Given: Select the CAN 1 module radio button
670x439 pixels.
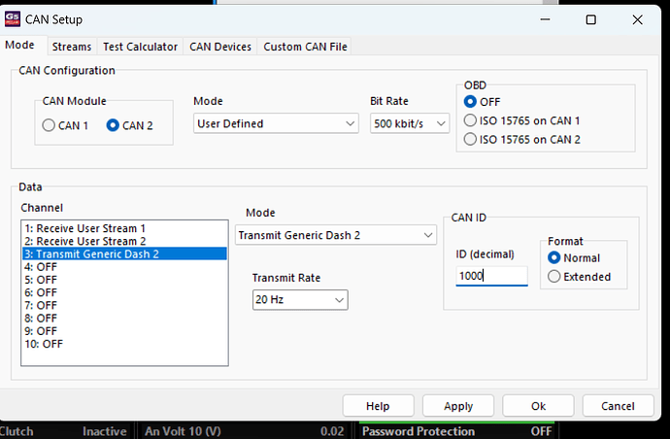Looking at the screenshot, I should [50, 124].
